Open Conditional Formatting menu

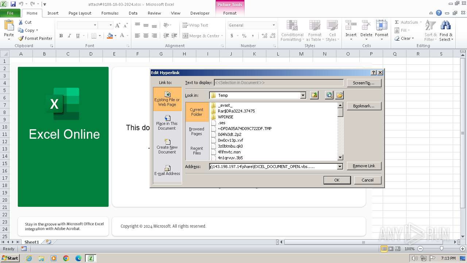pos(292,31)
